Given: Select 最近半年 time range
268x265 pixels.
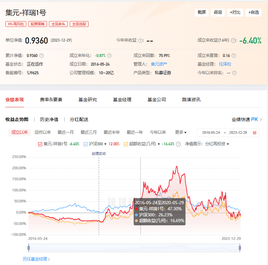Looking at the screenshot, I should coord(112,132).
